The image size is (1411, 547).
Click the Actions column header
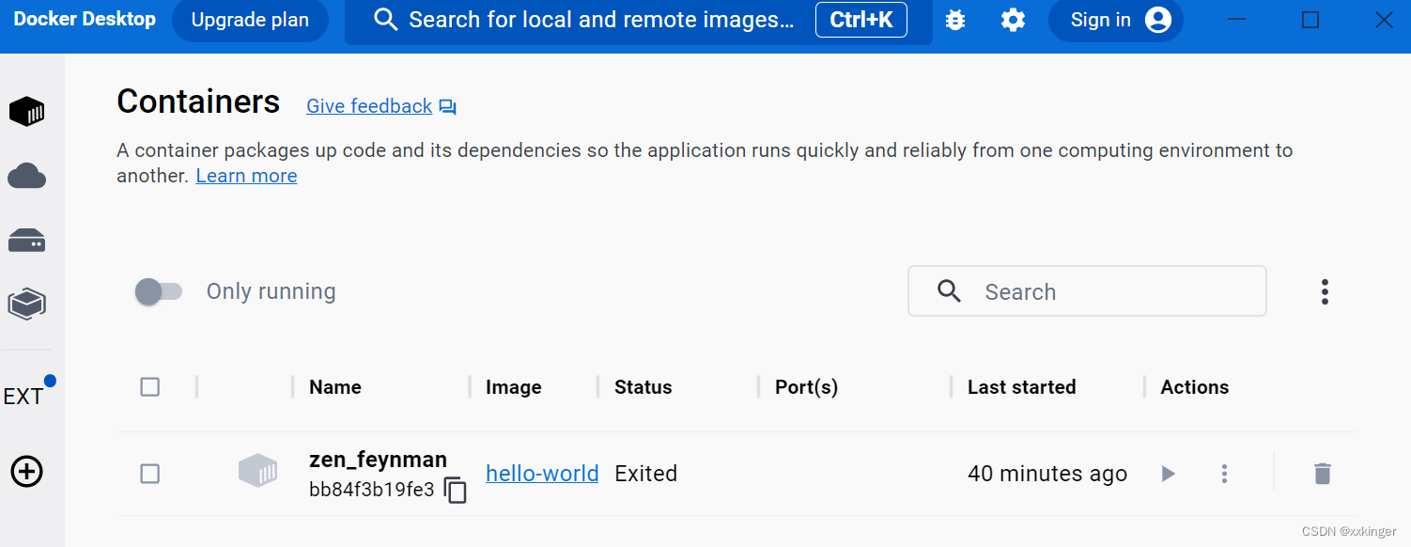click(1195, 387)
